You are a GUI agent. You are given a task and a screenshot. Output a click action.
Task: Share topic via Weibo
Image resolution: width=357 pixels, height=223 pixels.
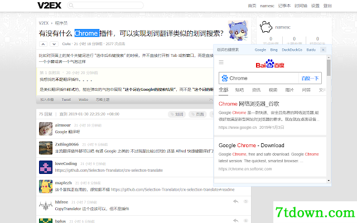pyautogui.click(x=83, y=100)
